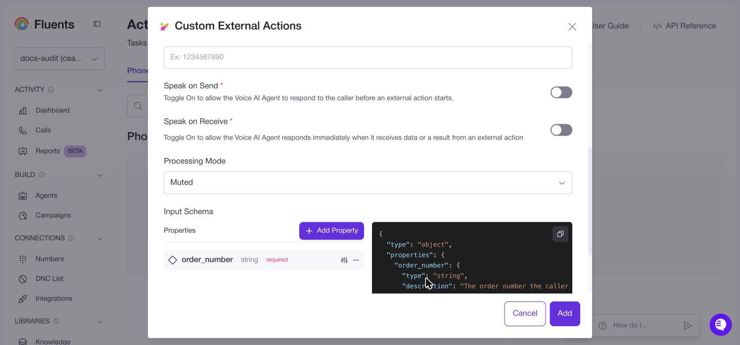This screenshot has width=740, height=345.
Task: Close the Custom External Actions dialog
Action: [572, 27]
